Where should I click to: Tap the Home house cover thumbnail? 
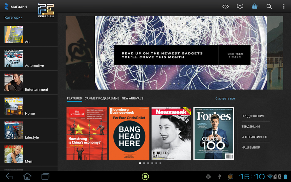coord(14,106)
